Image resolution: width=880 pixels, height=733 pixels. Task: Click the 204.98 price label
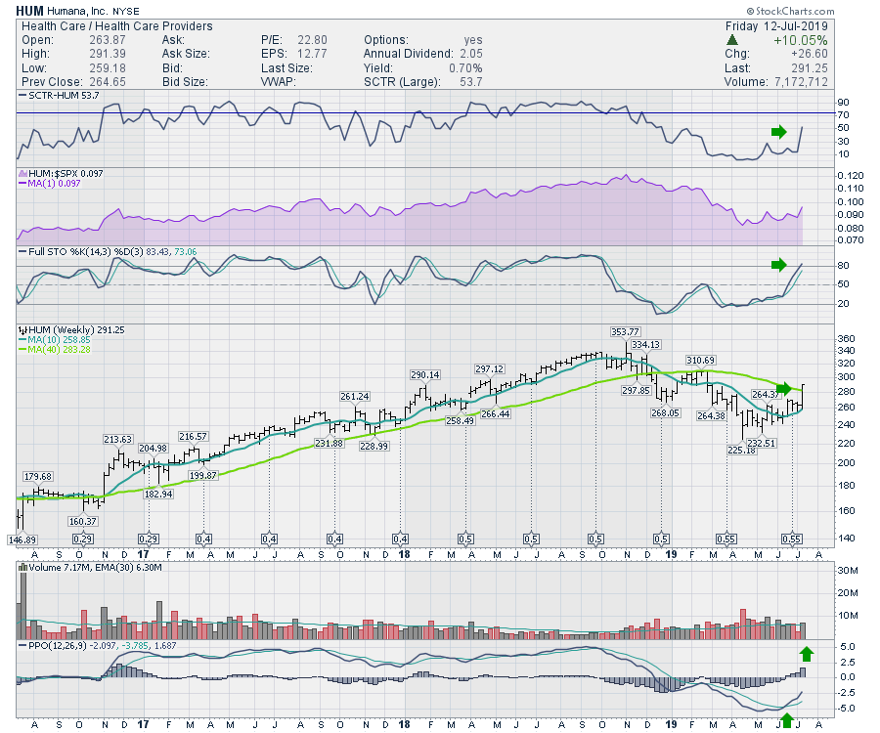pos(154,448)
